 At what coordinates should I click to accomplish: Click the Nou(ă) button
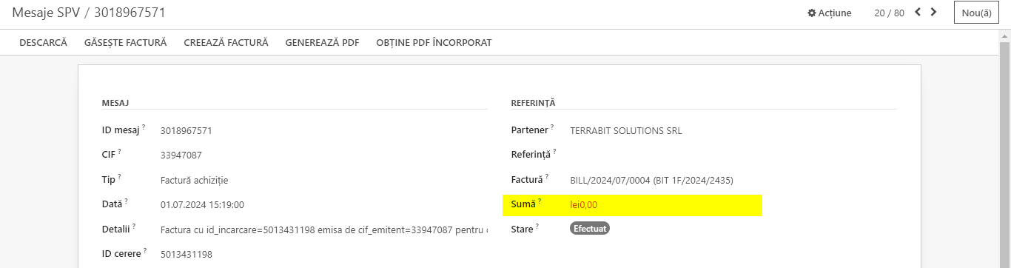(x=976, y=13)
